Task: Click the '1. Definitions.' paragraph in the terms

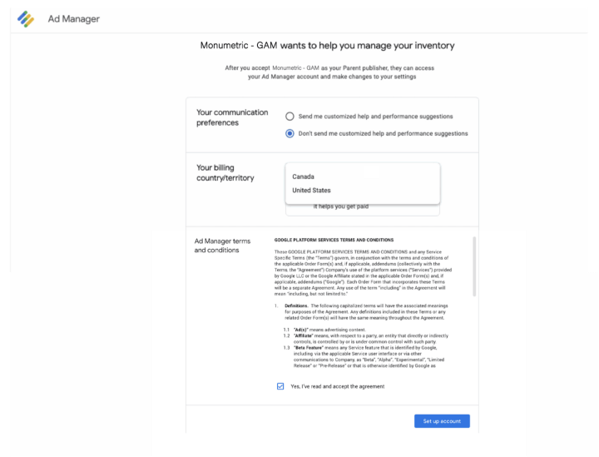Action: pos(361,312)
